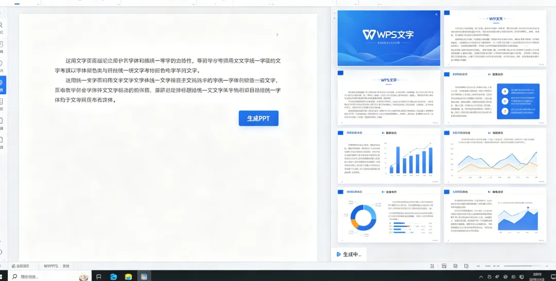Click the WPS label in the status bar
This screenshot has height=281, width=556.
pyautogui.click(x=50, y=266)
